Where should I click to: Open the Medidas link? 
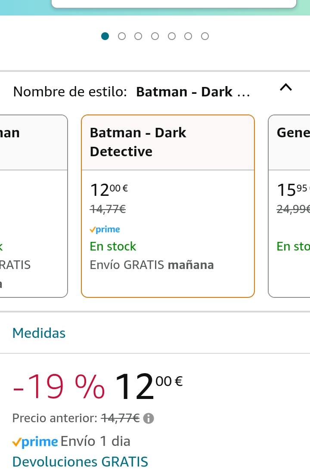tap(39, 333)
